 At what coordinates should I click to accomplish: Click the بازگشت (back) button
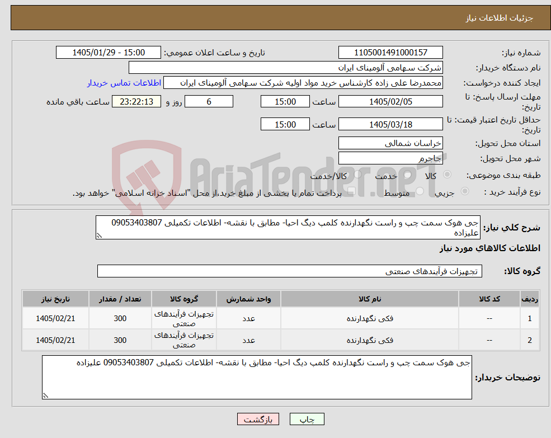coord(258,419)
